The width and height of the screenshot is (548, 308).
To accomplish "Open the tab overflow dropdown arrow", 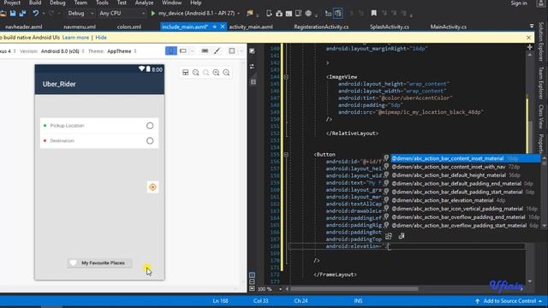I will coord(532,27).
